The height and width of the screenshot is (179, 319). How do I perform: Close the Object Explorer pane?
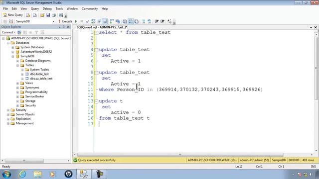click(68, 27)
